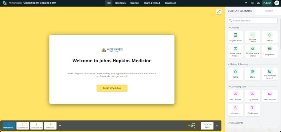Add a File Upload element
Screen dimensions: 281x132
pyautogui.click(x=252, y=110)
